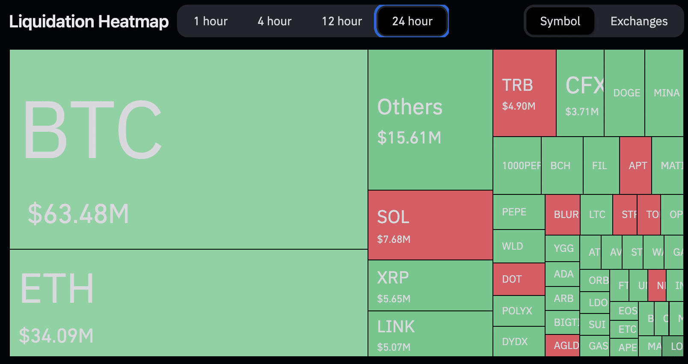This screenshot has height=364, width=688.
Task: Click the DYDX tile
Action: point(519,342)
